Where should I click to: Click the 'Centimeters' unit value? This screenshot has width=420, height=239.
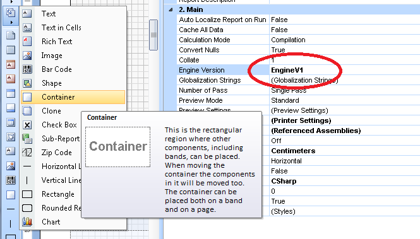293,151
